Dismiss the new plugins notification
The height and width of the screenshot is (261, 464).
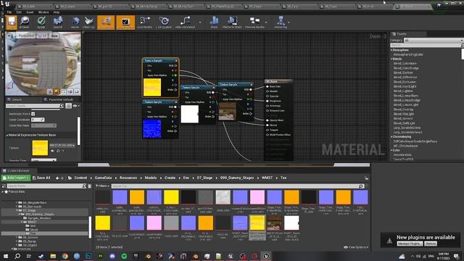tap(430, 244)
